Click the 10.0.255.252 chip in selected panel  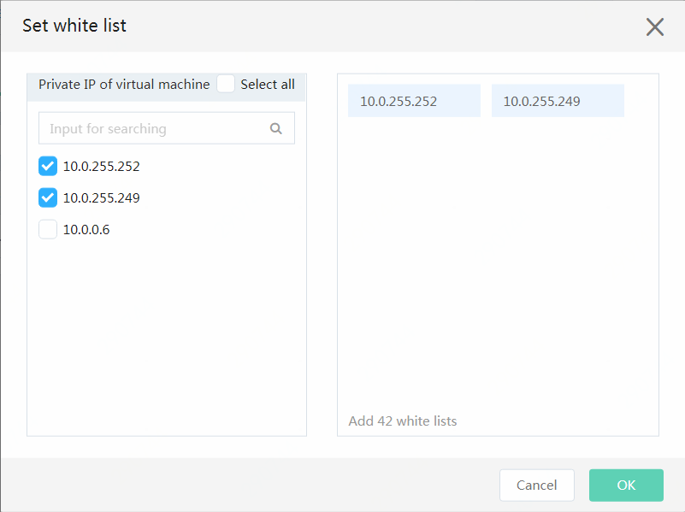pos(414,101)
